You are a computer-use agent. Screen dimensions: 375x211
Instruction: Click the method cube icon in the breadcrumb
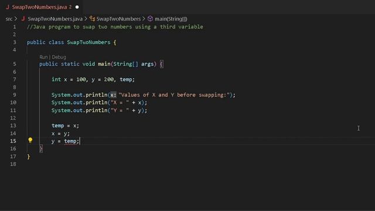click(150, 19)
